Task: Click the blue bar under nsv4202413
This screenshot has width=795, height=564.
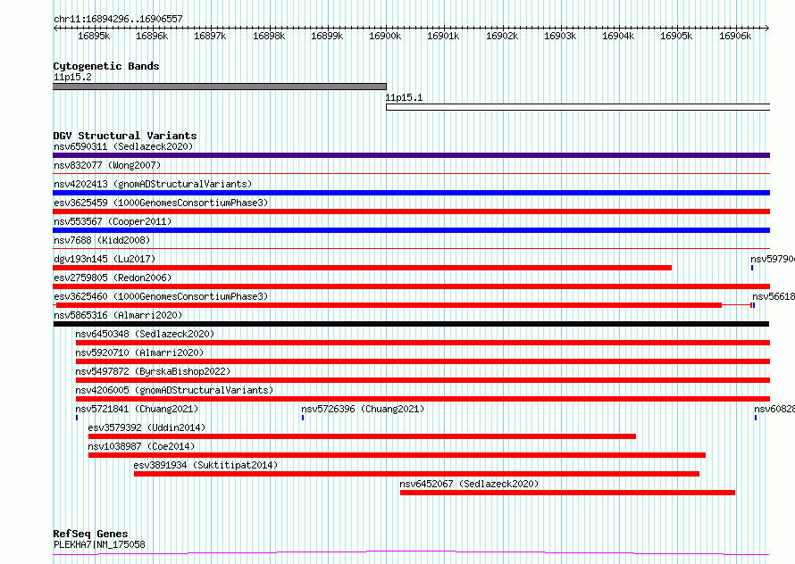Action: coord(412,193)
